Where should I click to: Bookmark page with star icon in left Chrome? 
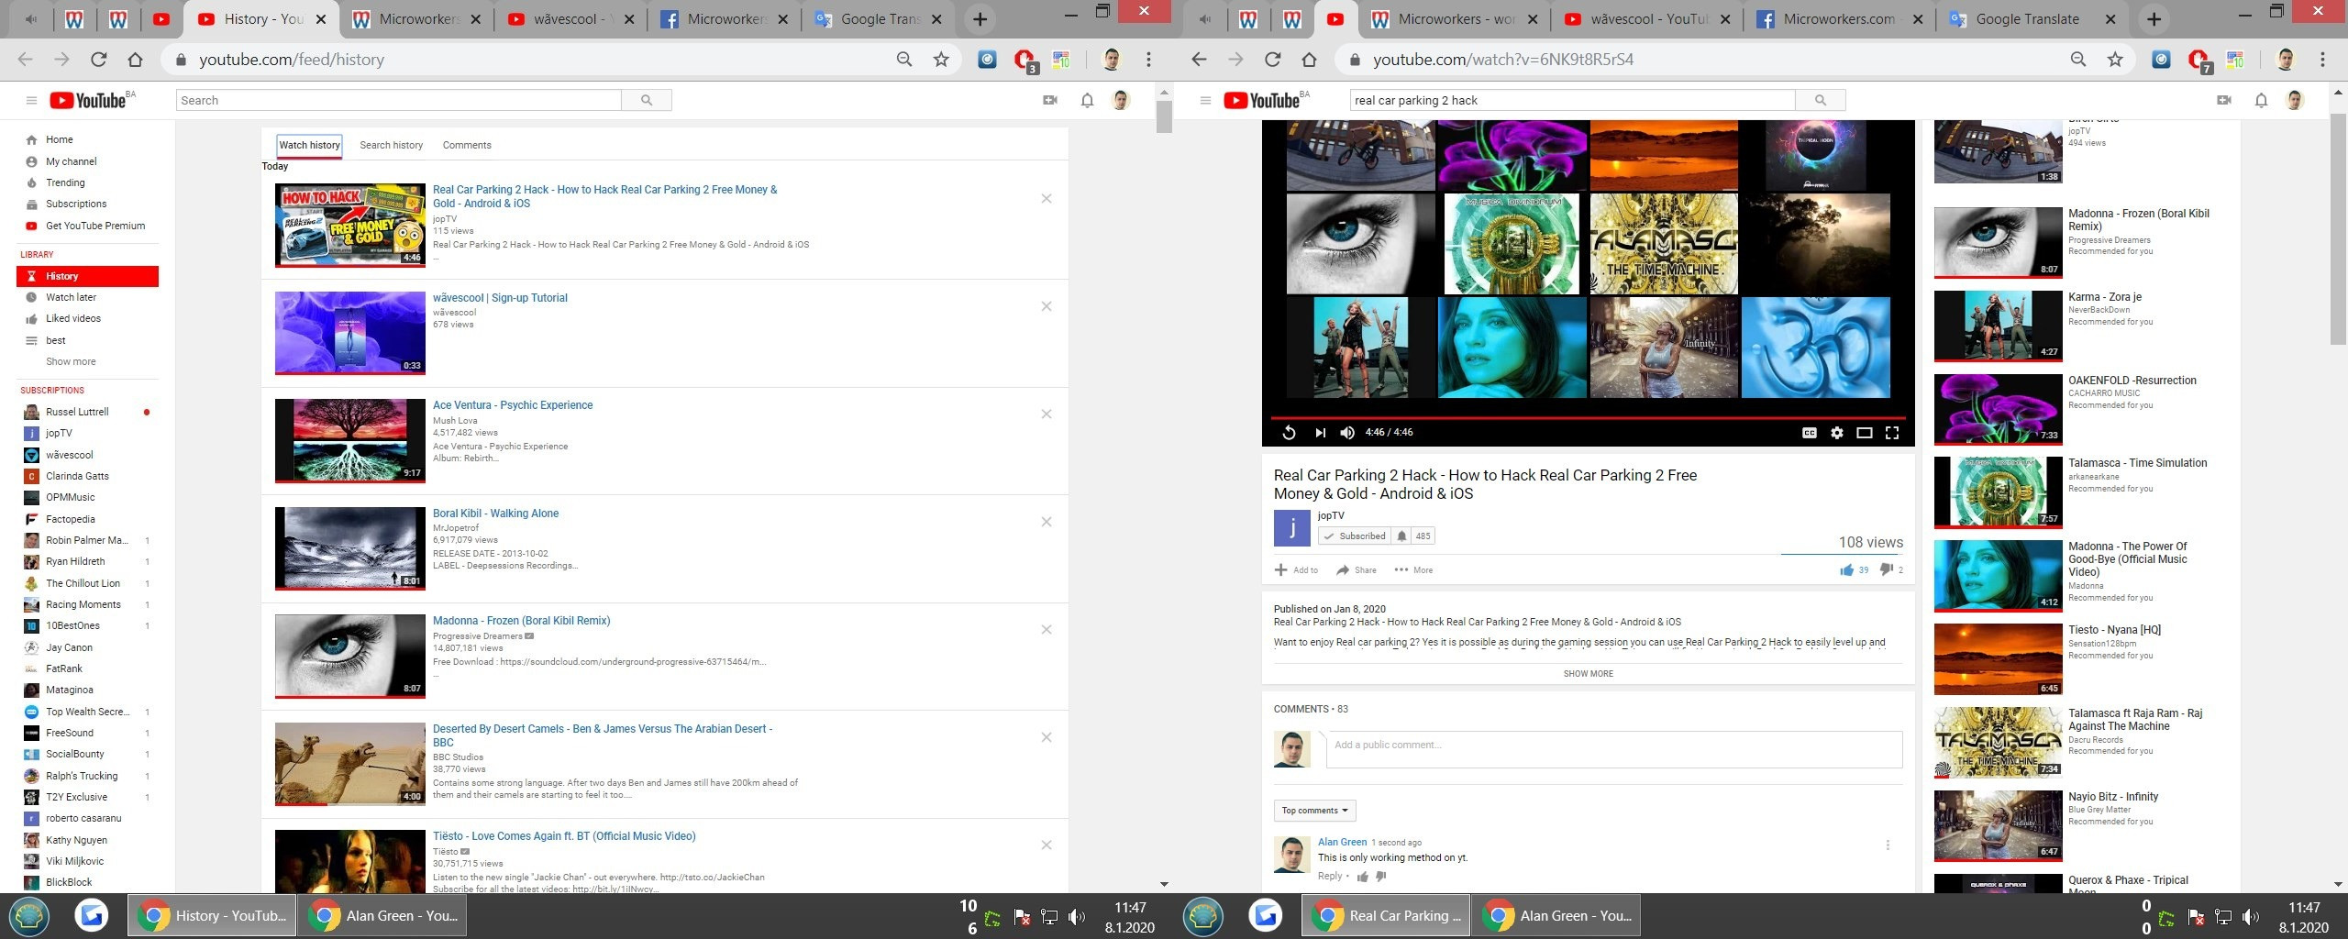941,60
